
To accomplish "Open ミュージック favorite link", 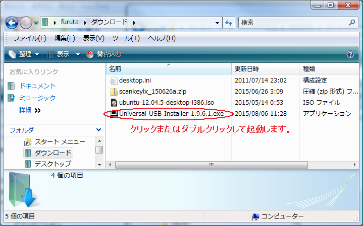I will click(x=37, y=98).
